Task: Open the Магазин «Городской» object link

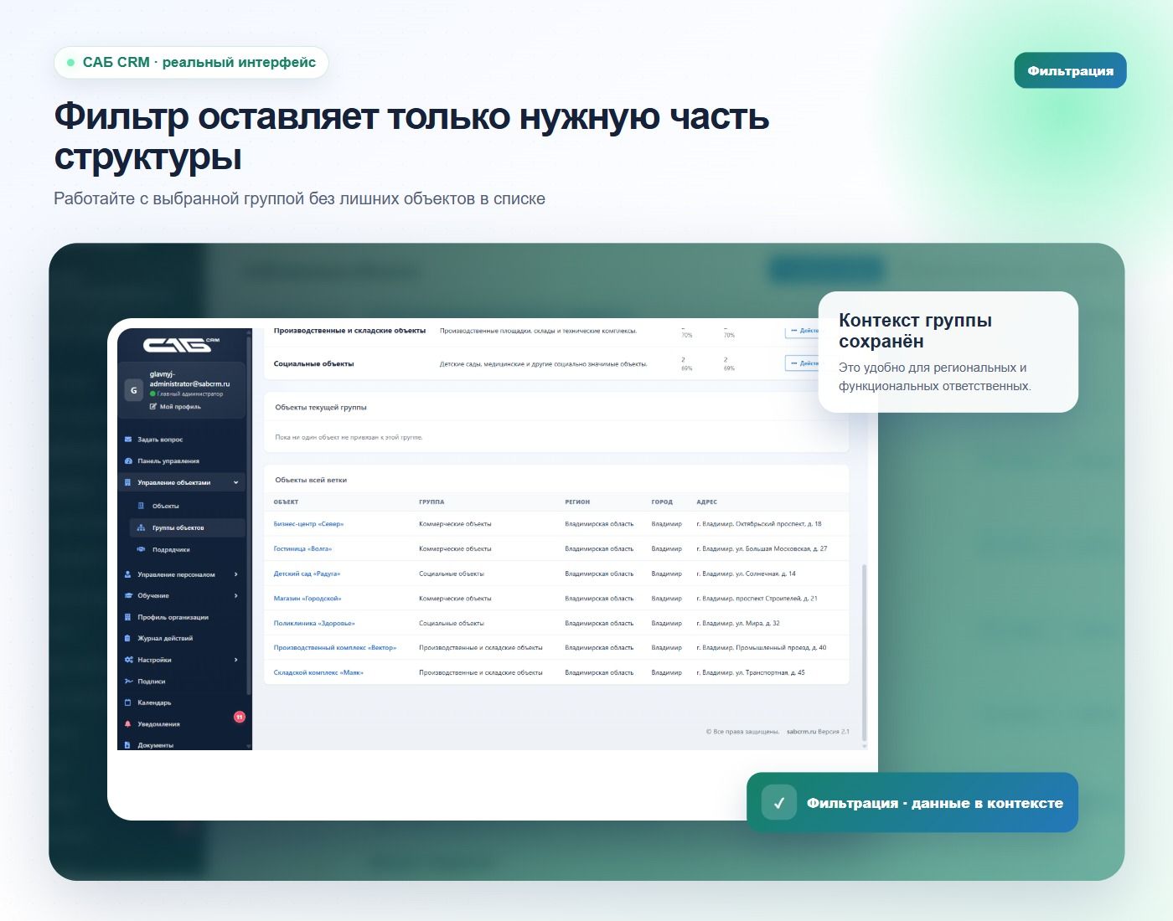Action: pos(307,599)
